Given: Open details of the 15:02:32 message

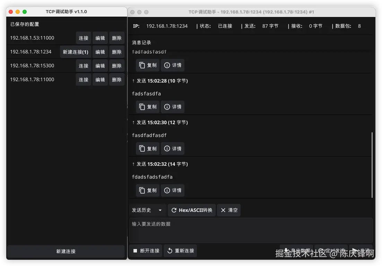Looking at the screenshot, I should coord(172,190).
